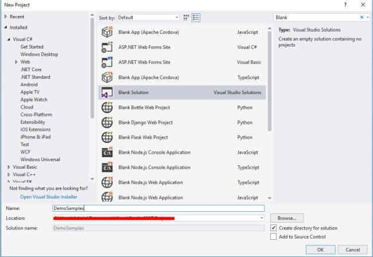The height and width of the screenshot is (257, 373).
Task: Click the Blank Solution template icon
Action: click(107, 92)
